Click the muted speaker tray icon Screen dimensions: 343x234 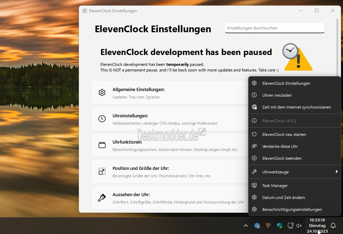(x=299, y=226)
